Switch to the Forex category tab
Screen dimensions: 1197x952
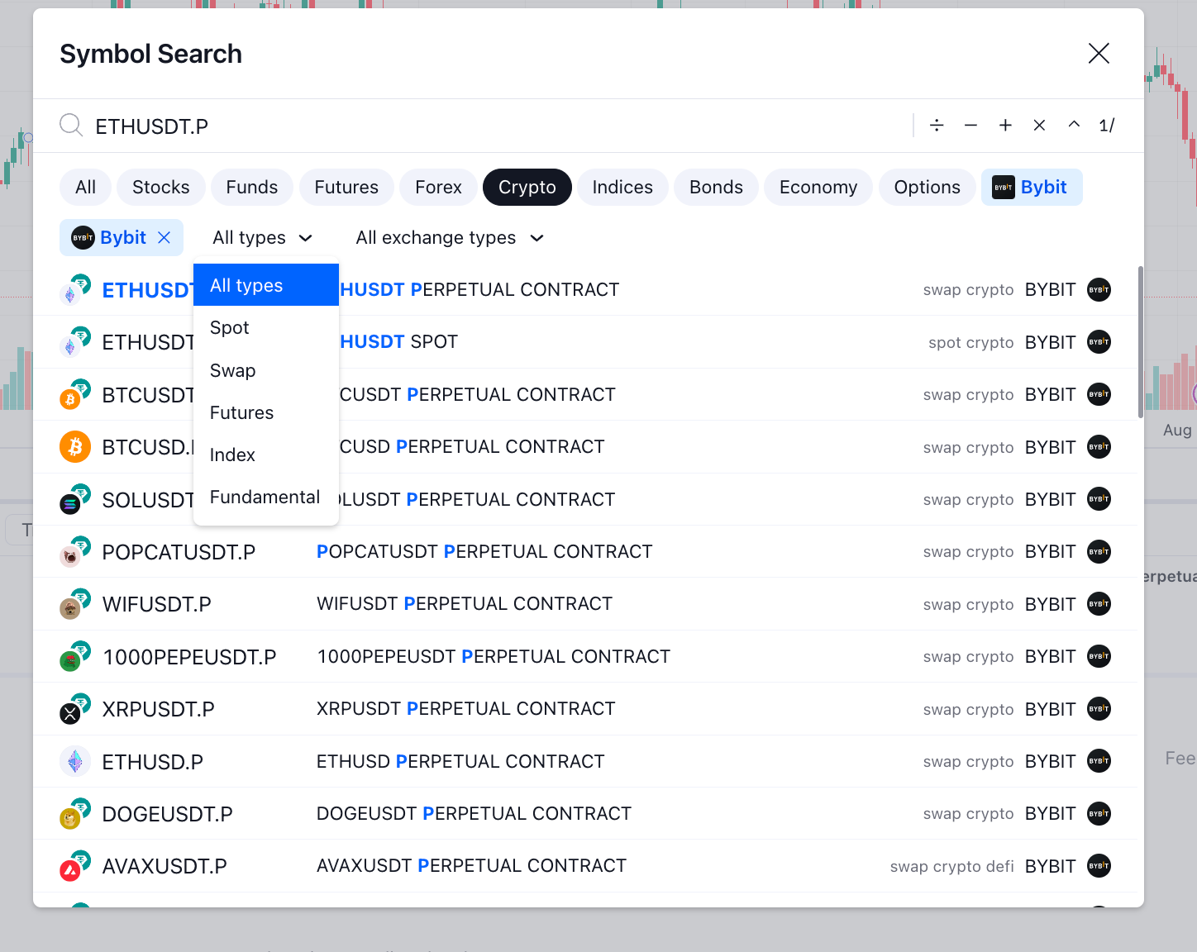(x=438, y=187)
